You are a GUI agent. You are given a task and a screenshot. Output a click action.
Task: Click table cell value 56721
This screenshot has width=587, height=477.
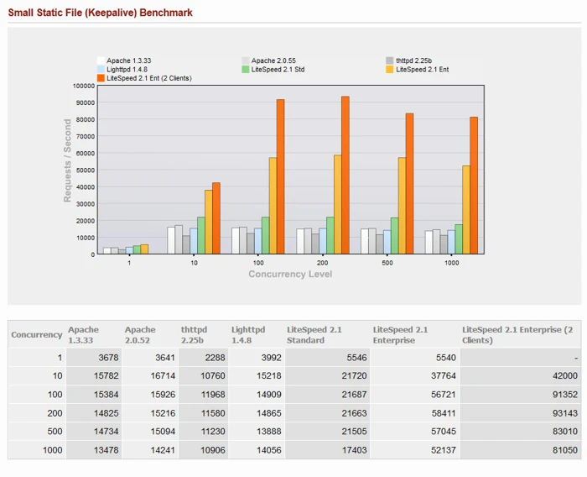click(444, 394)
